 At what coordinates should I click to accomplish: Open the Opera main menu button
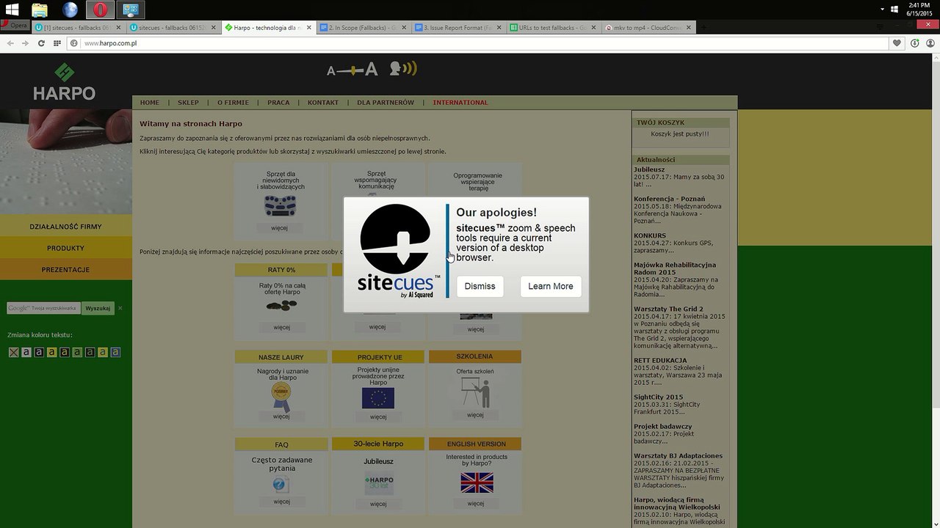[x=15, y=26]
